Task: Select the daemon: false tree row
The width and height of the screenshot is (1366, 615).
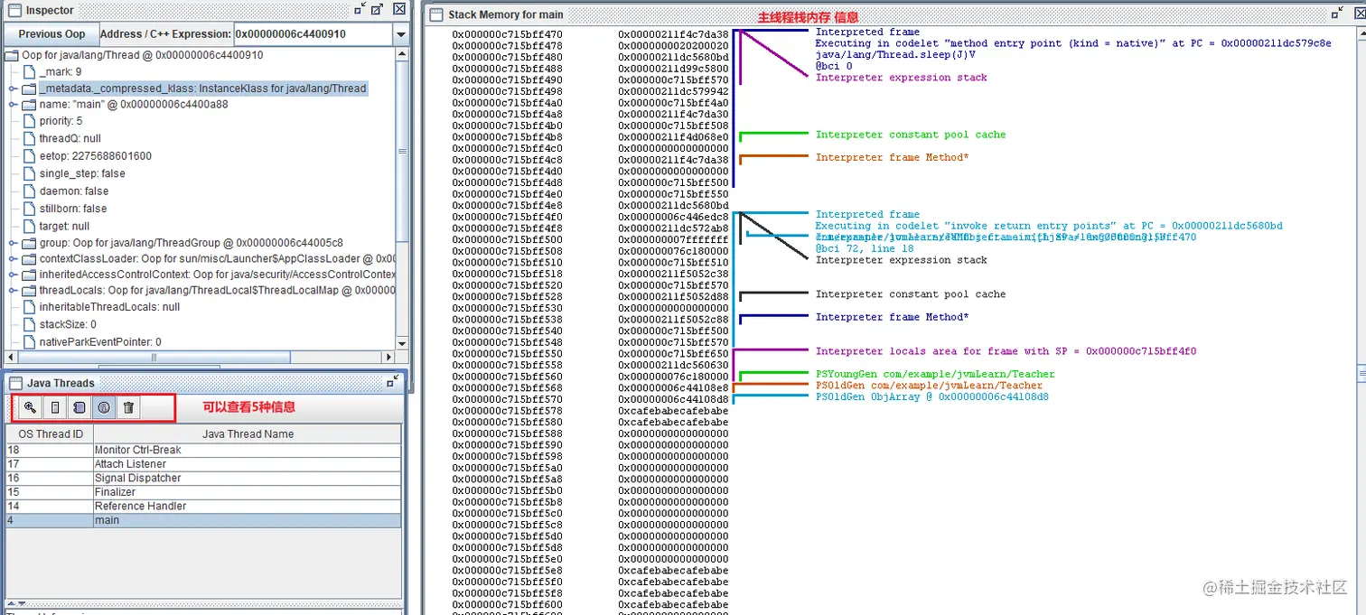Action: pos(73,191)
